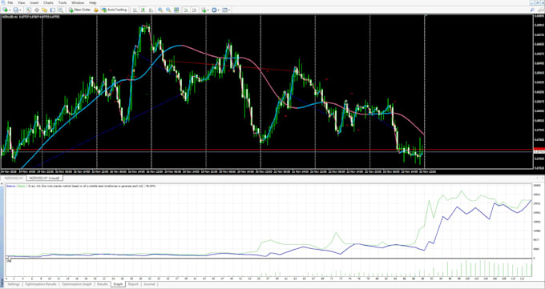Click the Zoom In magnifier icon

pyautogui.click(x=160, y=10)
